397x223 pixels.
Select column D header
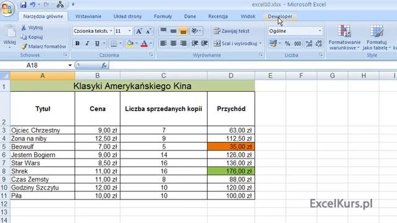point(231,76)
